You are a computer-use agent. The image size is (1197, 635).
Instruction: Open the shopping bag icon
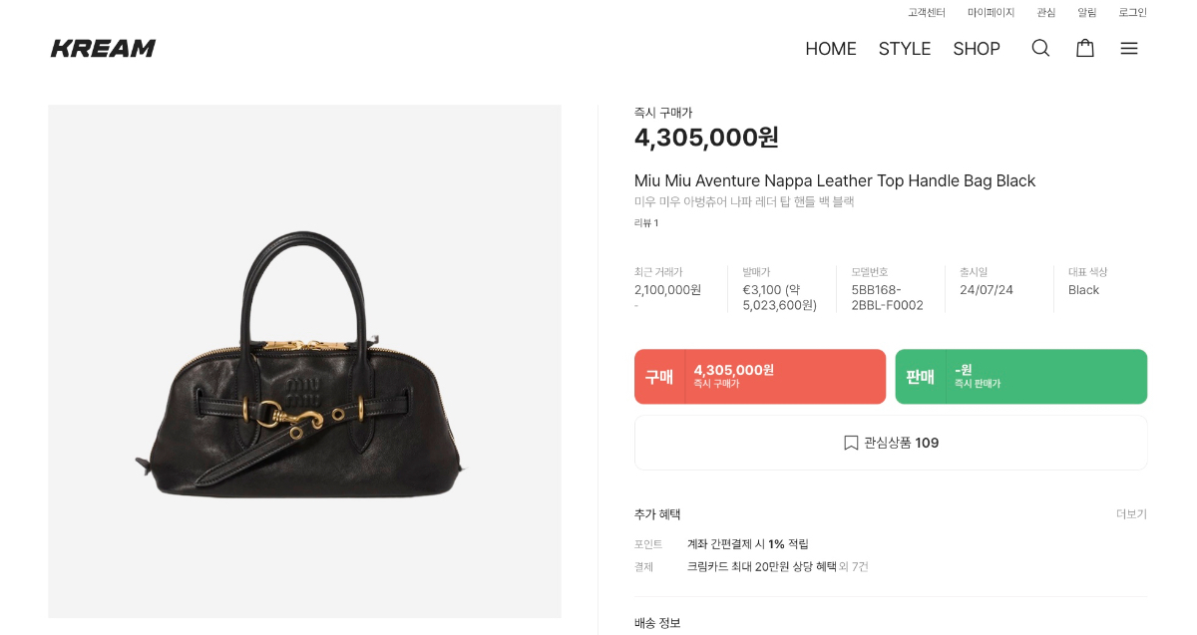(1084, 48)
